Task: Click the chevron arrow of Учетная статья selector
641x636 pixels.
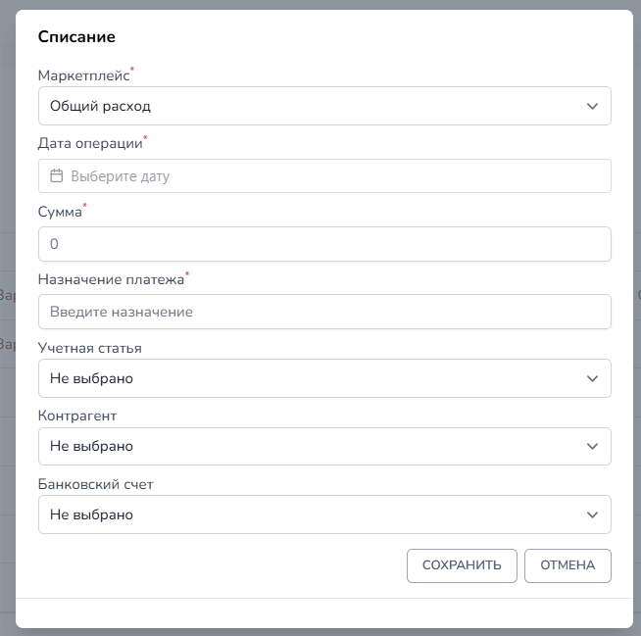Action: coord(592,378)
